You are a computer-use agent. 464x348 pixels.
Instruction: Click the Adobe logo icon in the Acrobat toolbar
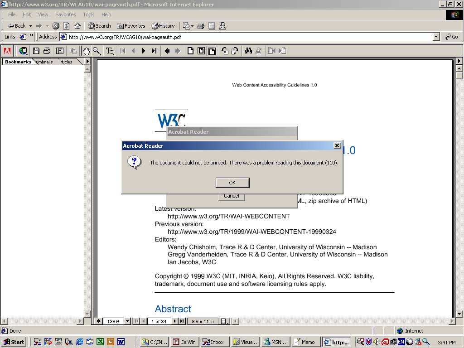click(7, 51)
